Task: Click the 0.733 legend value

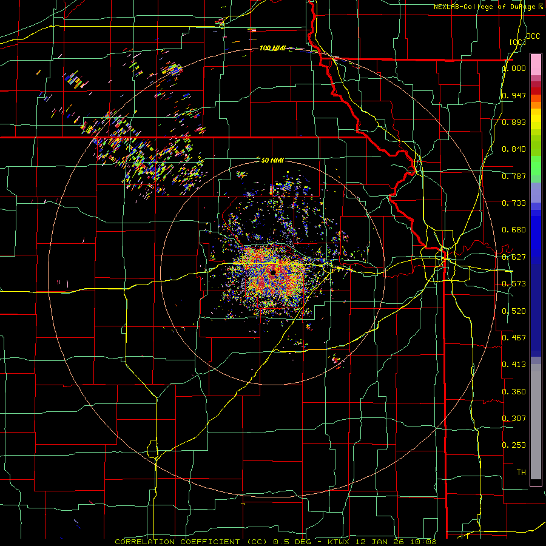Action: click(x=514, y=203)
